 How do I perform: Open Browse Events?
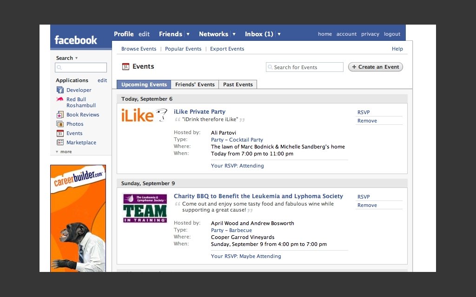click(139, 49)
